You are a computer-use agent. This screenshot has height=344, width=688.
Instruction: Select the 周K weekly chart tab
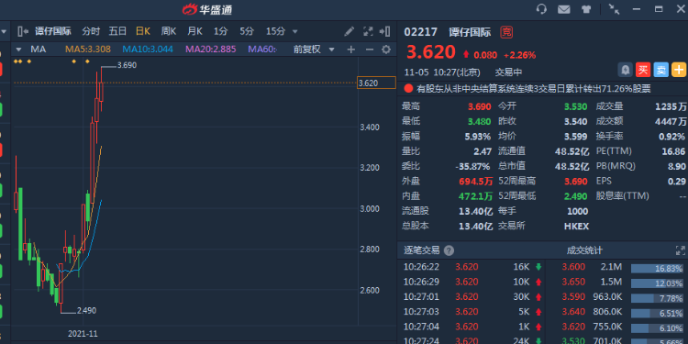(x=169, y=31)
